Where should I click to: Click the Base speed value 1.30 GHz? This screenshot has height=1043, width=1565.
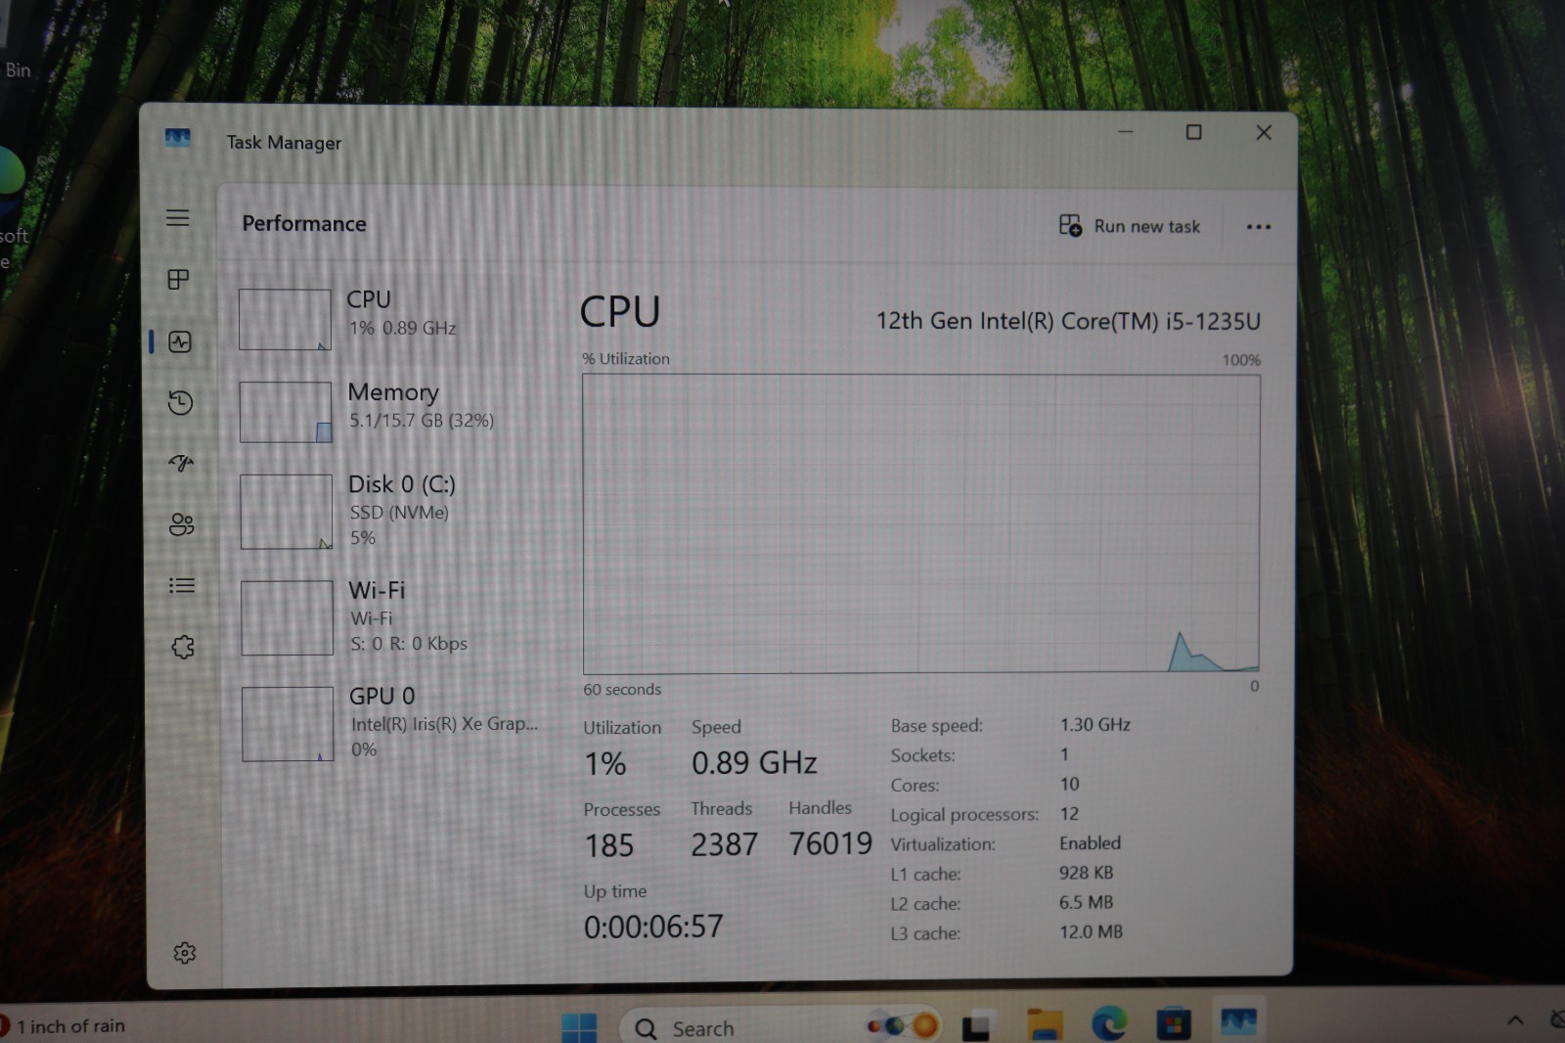(x=1095, y=725)
